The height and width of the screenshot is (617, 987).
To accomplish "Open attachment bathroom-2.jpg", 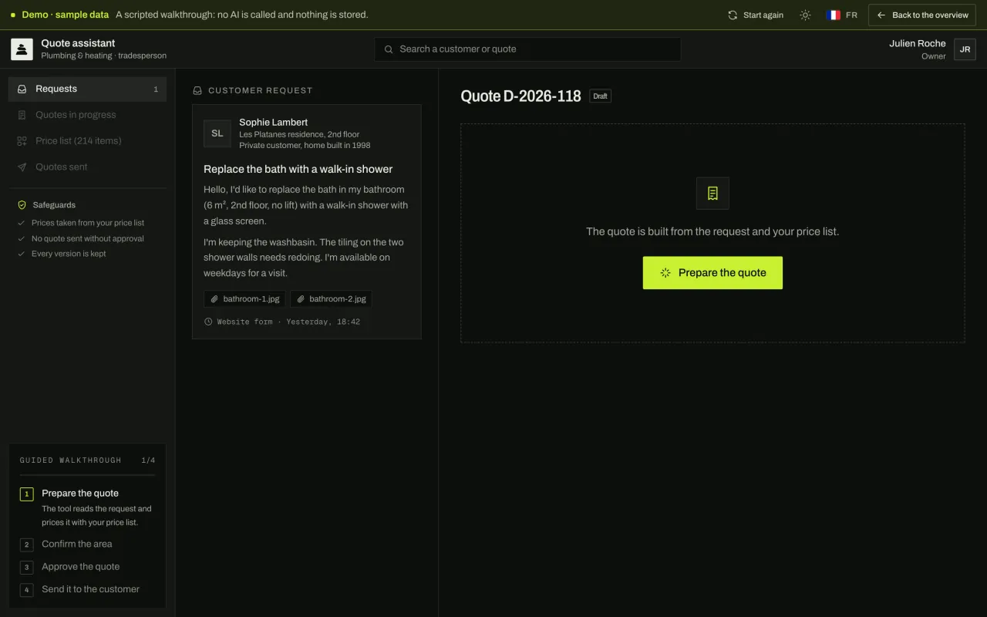I will [332, 298].
